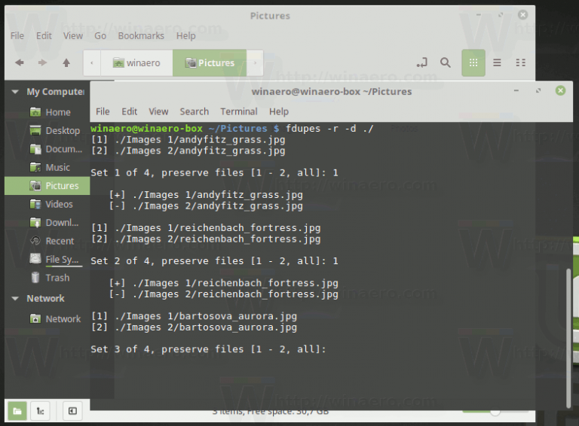Image resolution: width=579 pixels, height=426 pixels.
Task: Switch to compact view
Action: coord(520,63)
